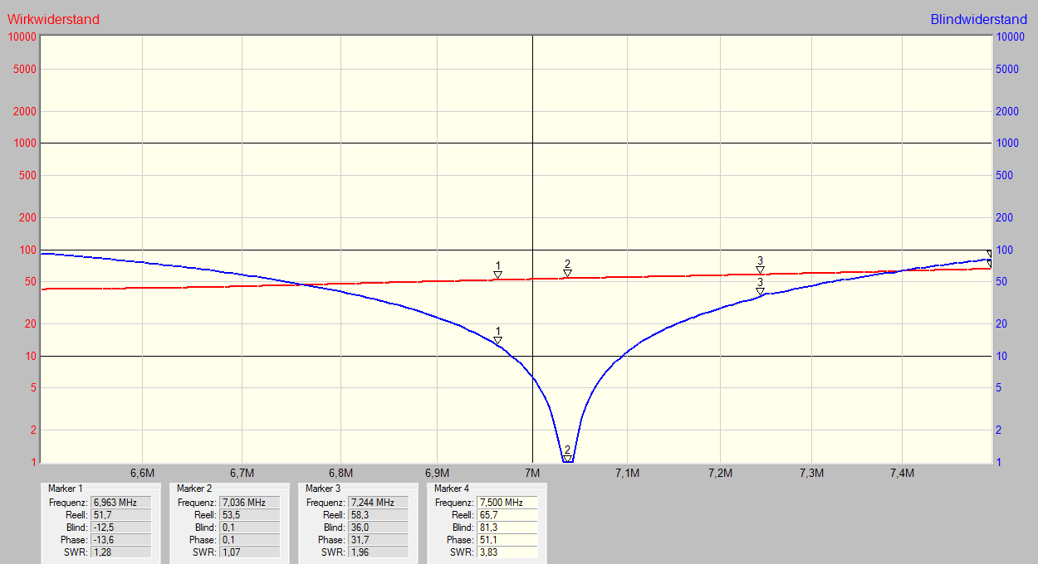Image resolution: width=1038 pixels, height=564 pixels.
Task: Click marker 3 on the blue curve
Action: pos(760,291)
